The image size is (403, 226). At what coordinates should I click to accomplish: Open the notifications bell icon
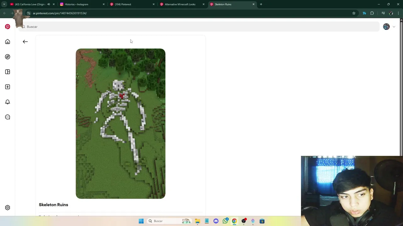coord(8,102)
